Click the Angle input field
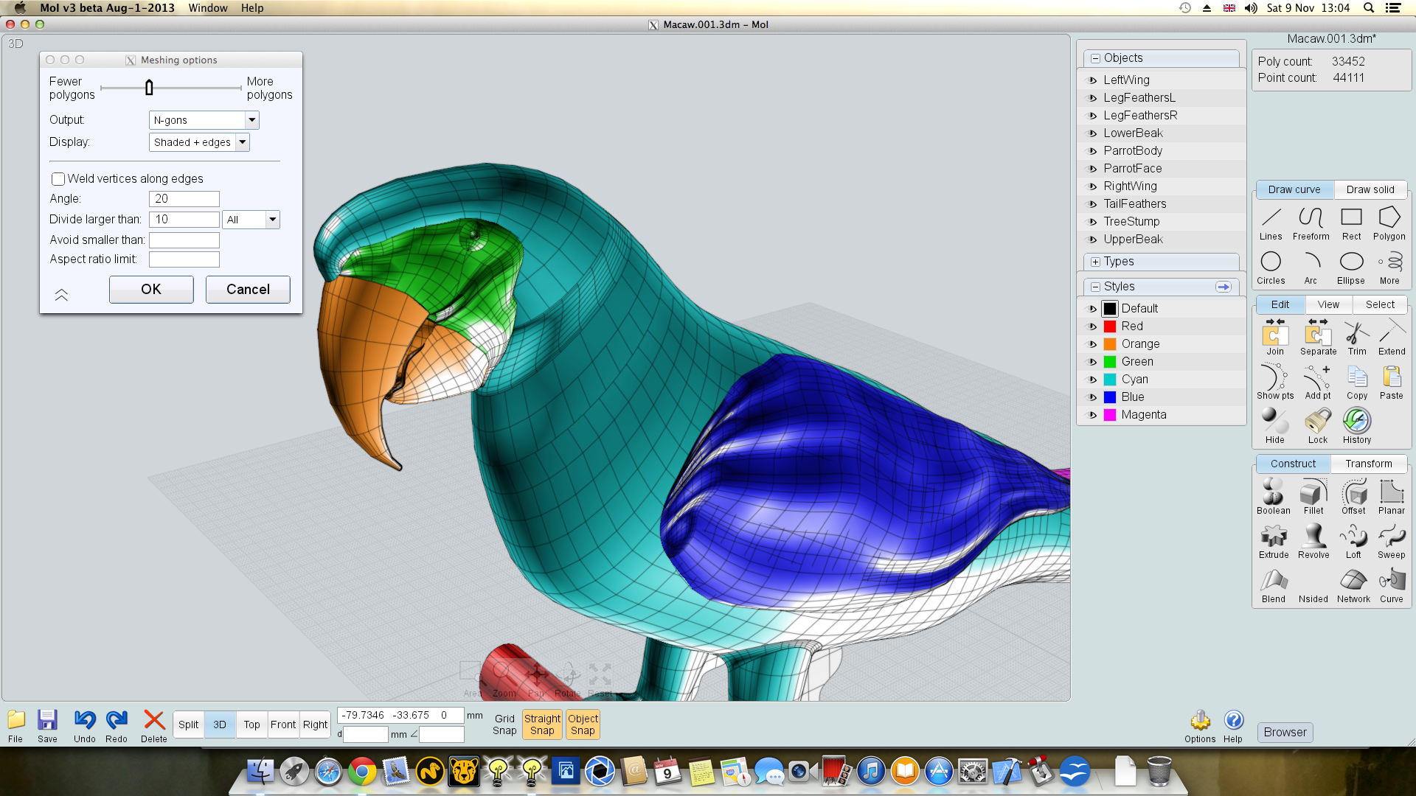 (x=184, y=199)
